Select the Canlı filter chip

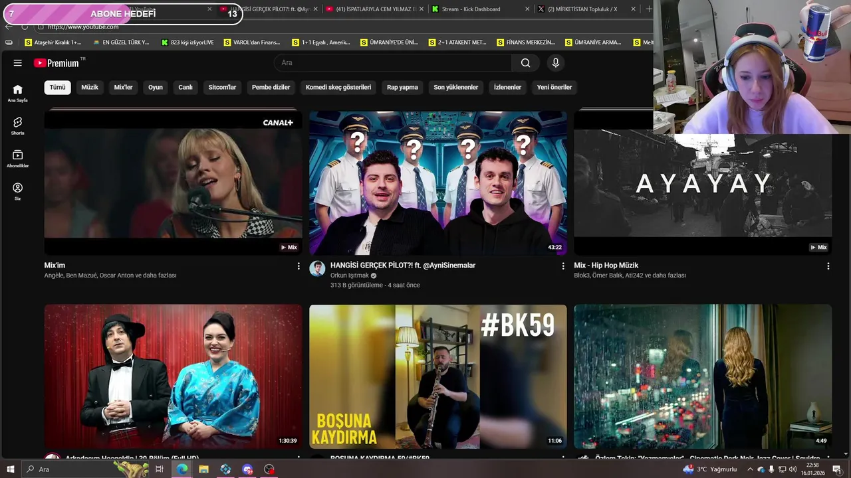(185, 87)
